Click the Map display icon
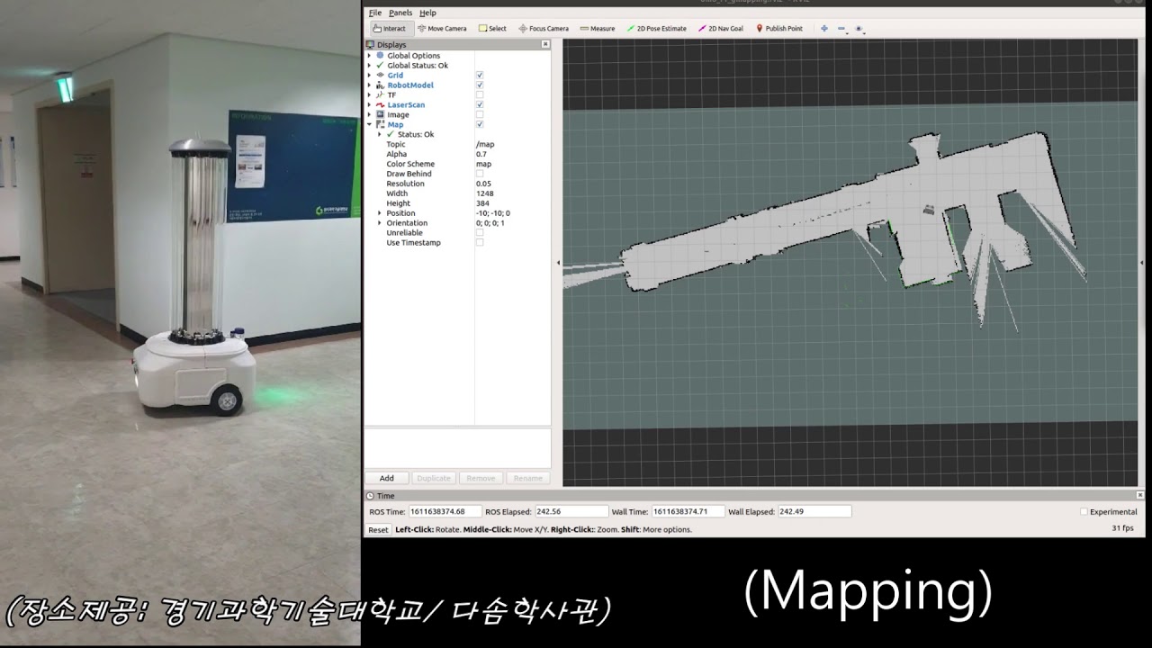The image size is (1152, 648). 380,124
